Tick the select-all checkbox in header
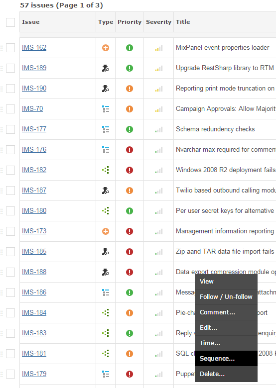This screenshot has height=388, width=276. pyautogui.click(x=10, y=22)
